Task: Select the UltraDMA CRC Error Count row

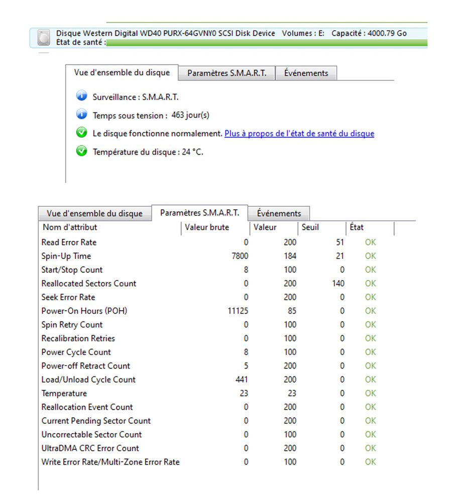Action: 90,448
